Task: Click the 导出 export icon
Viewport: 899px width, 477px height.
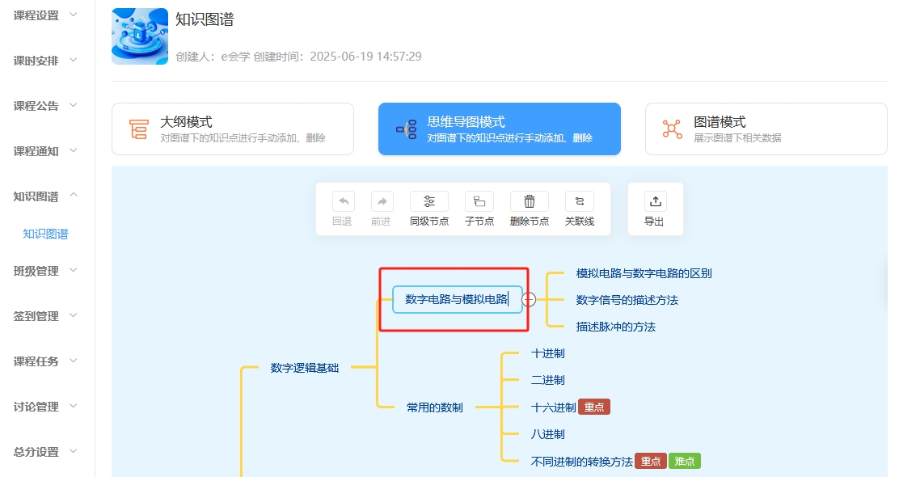Action: [x=655, y=202]
